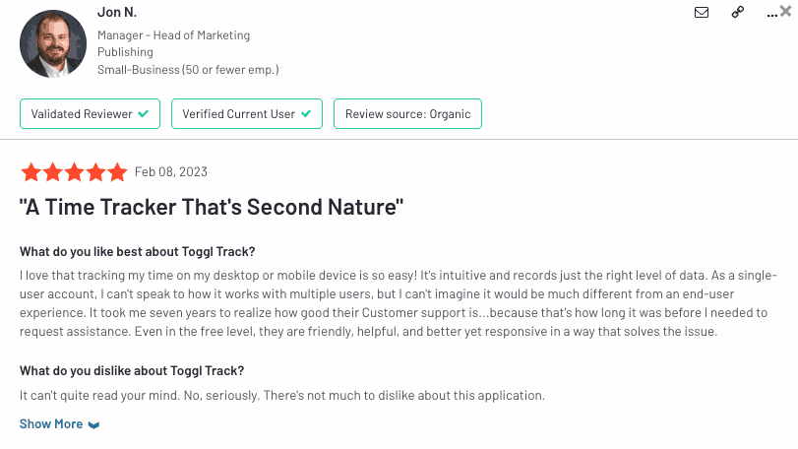Click the "What do you like best" heading
The width and height of the screenshot is (798, 449).
(x=138, y=251)
